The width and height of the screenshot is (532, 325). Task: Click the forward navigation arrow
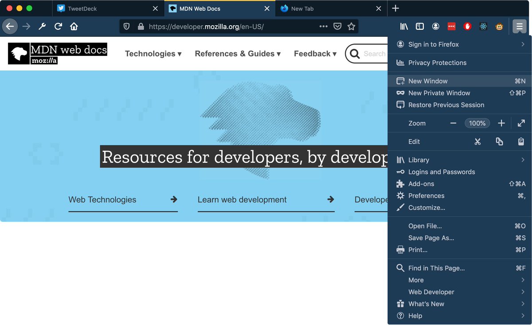point(26,27)
